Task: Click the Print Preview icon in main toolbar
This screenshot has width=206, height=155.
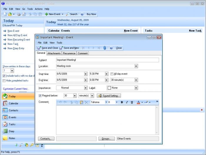Action: coord(24,14)
